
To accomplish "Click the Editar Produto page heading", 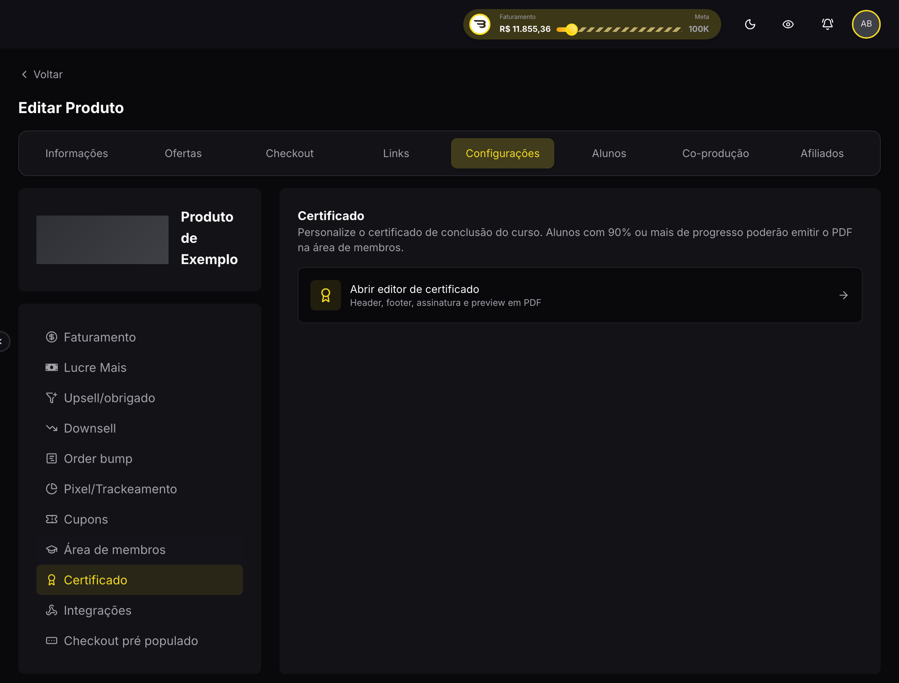I will click(x=71, y=108).
